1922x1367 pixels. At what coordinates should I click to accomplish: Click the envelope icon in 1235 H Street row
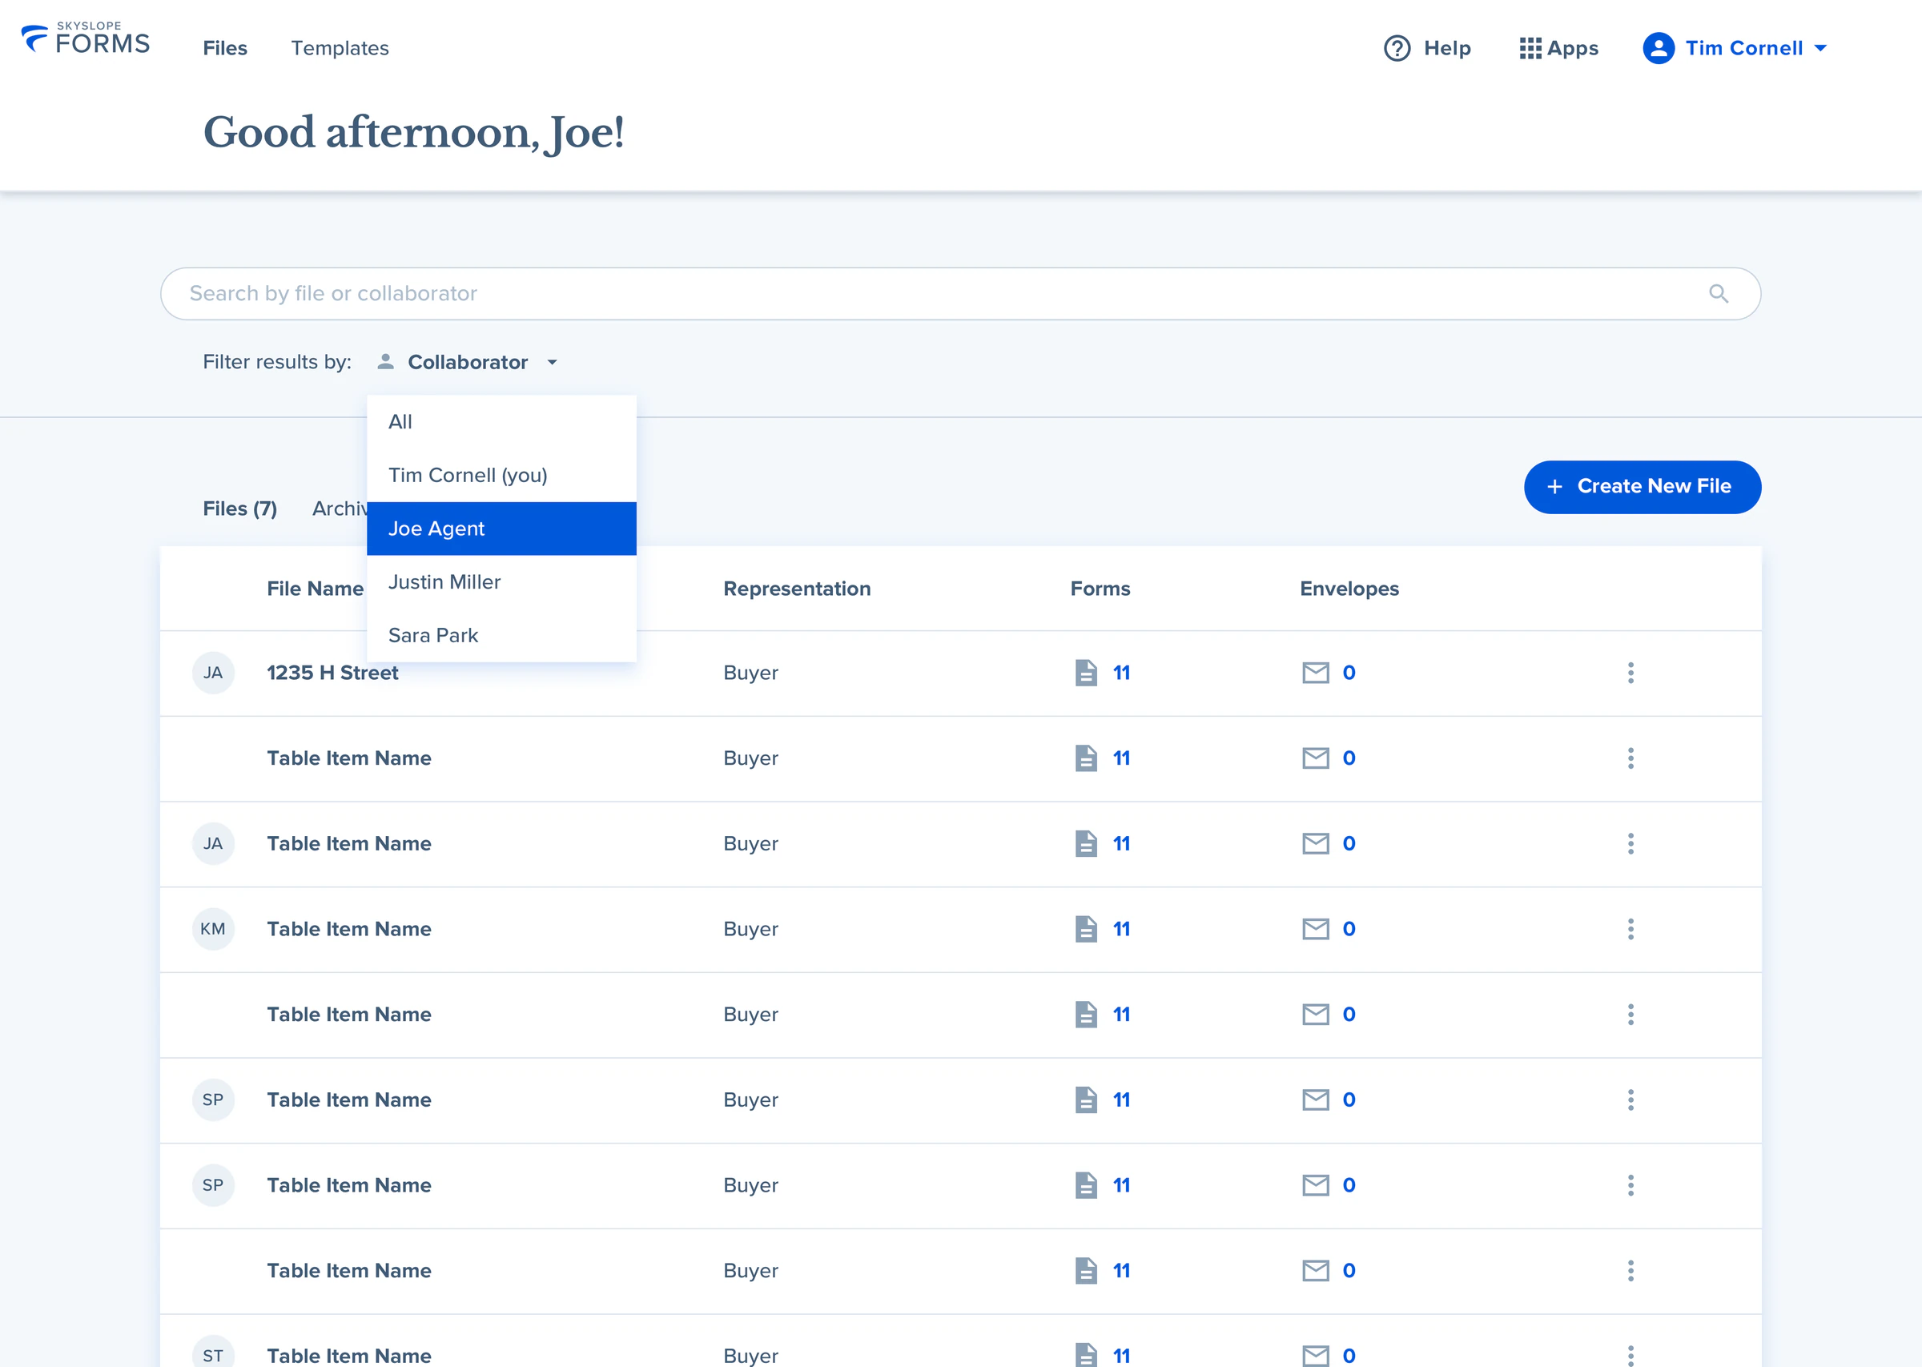tap(1315, 673)
